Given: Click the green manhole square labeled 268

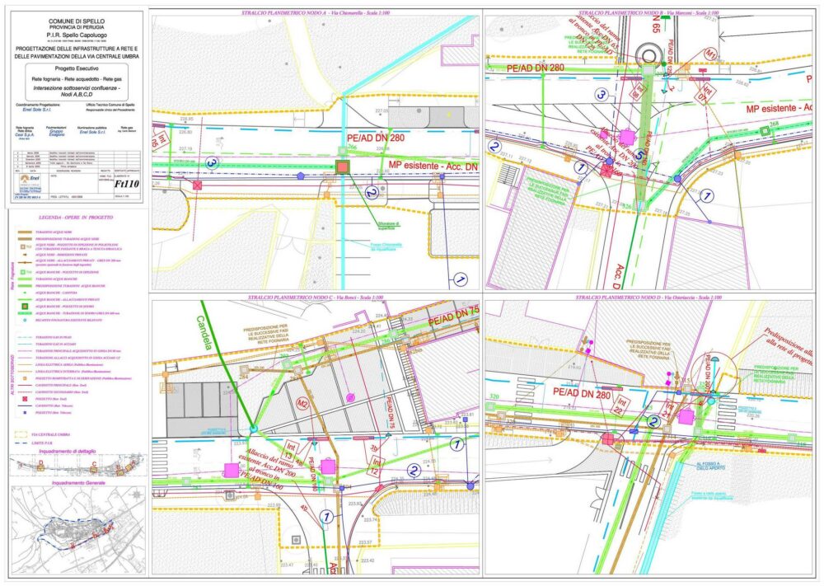Looking at the screenshot, I should coord(763,132).
